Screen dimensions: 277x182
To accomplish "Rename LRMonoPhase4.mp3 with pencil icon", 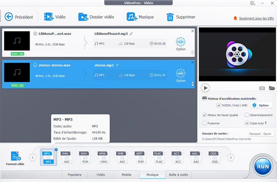I will coord(131,34).
